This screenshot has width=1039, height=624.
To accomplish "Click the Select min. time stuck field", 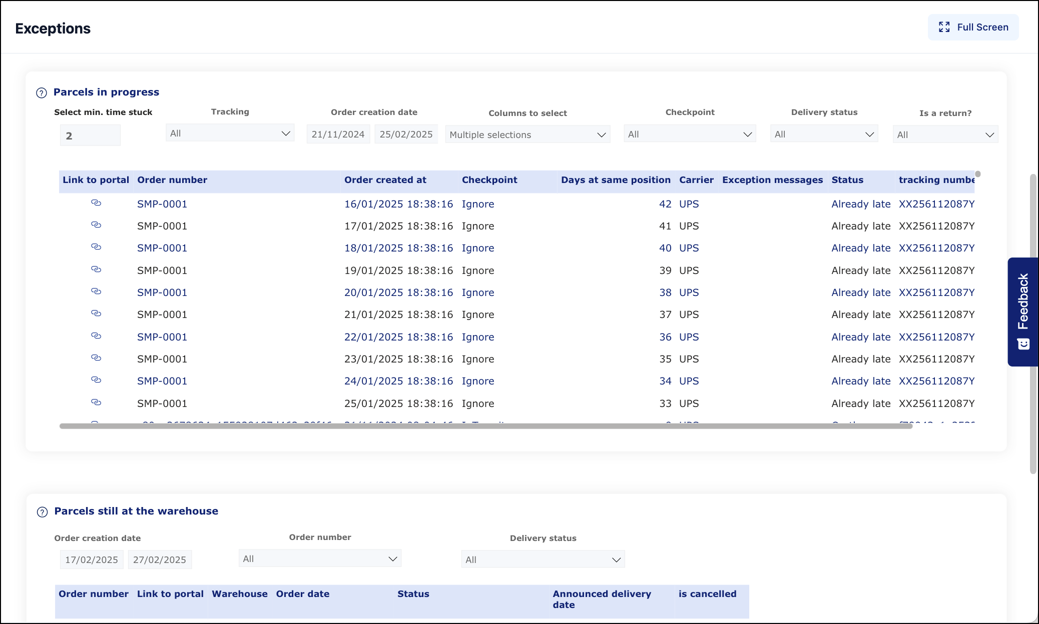I will pyautogui.click(x=90, y=135).
